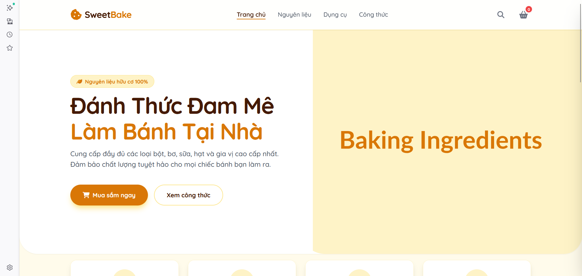Click the Xem công thức button
The width and height of the screenshot is (582, 276).
click(x=188, y=195)
